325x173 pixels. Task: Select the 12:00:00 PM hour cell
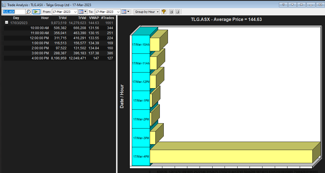click(40, 38)
